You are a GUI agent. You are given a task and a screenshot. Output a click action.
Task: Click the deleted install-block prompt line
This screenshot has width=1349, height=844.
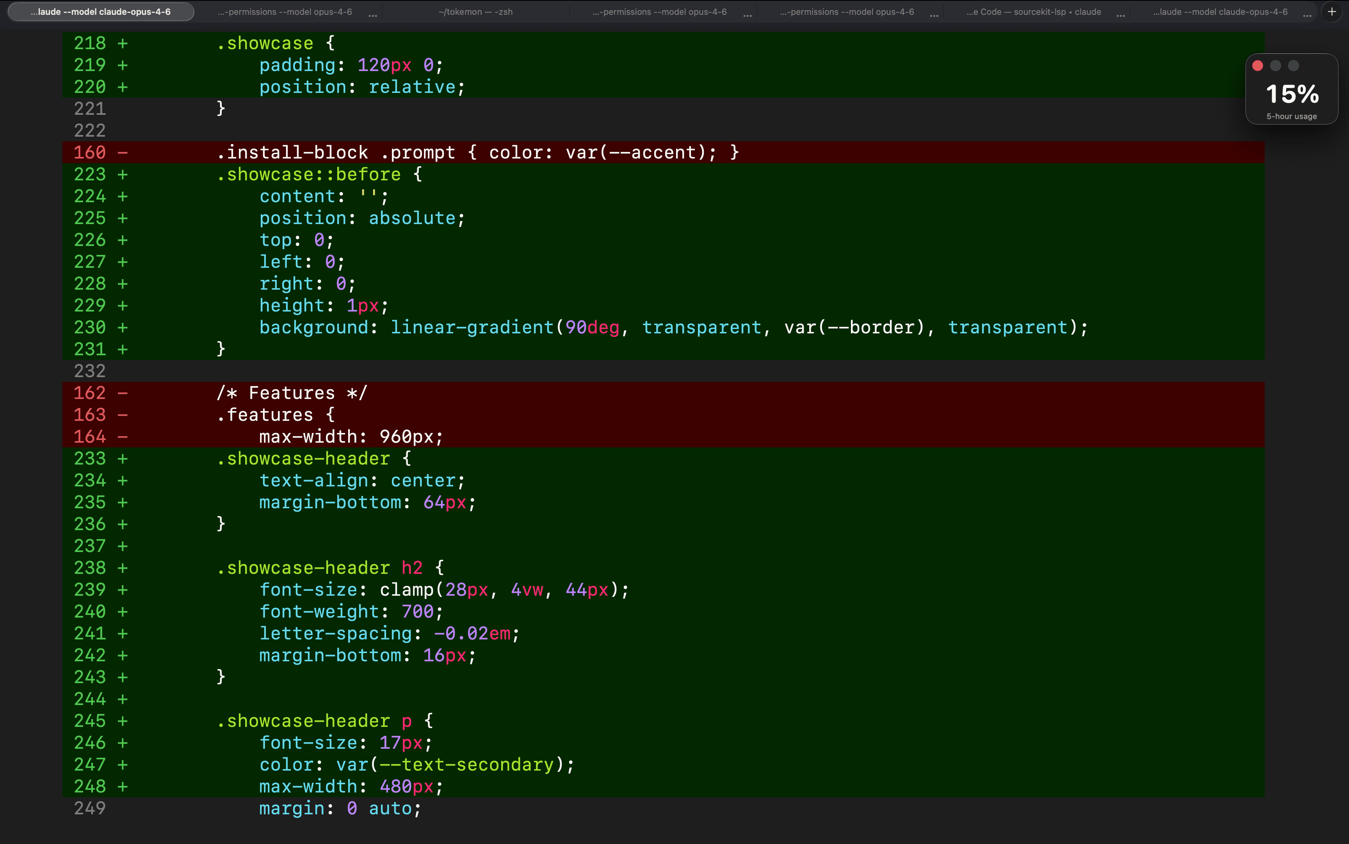coord(477,152)
